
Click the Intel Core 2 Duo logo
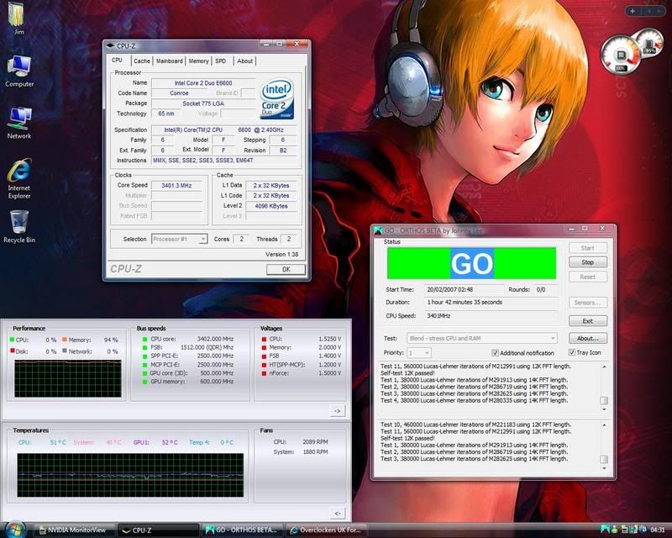(277, 98)
